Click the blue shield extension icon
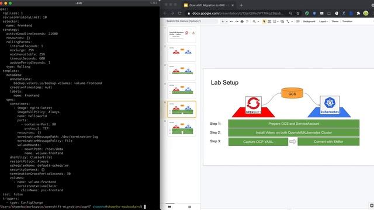The image size is (374, 210). (x=314, y=13)
